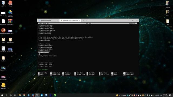This screenshot has height=97, width=173.
Task: Focus Windows Terminal on the taskbar
Action: [x=37, y=95]
